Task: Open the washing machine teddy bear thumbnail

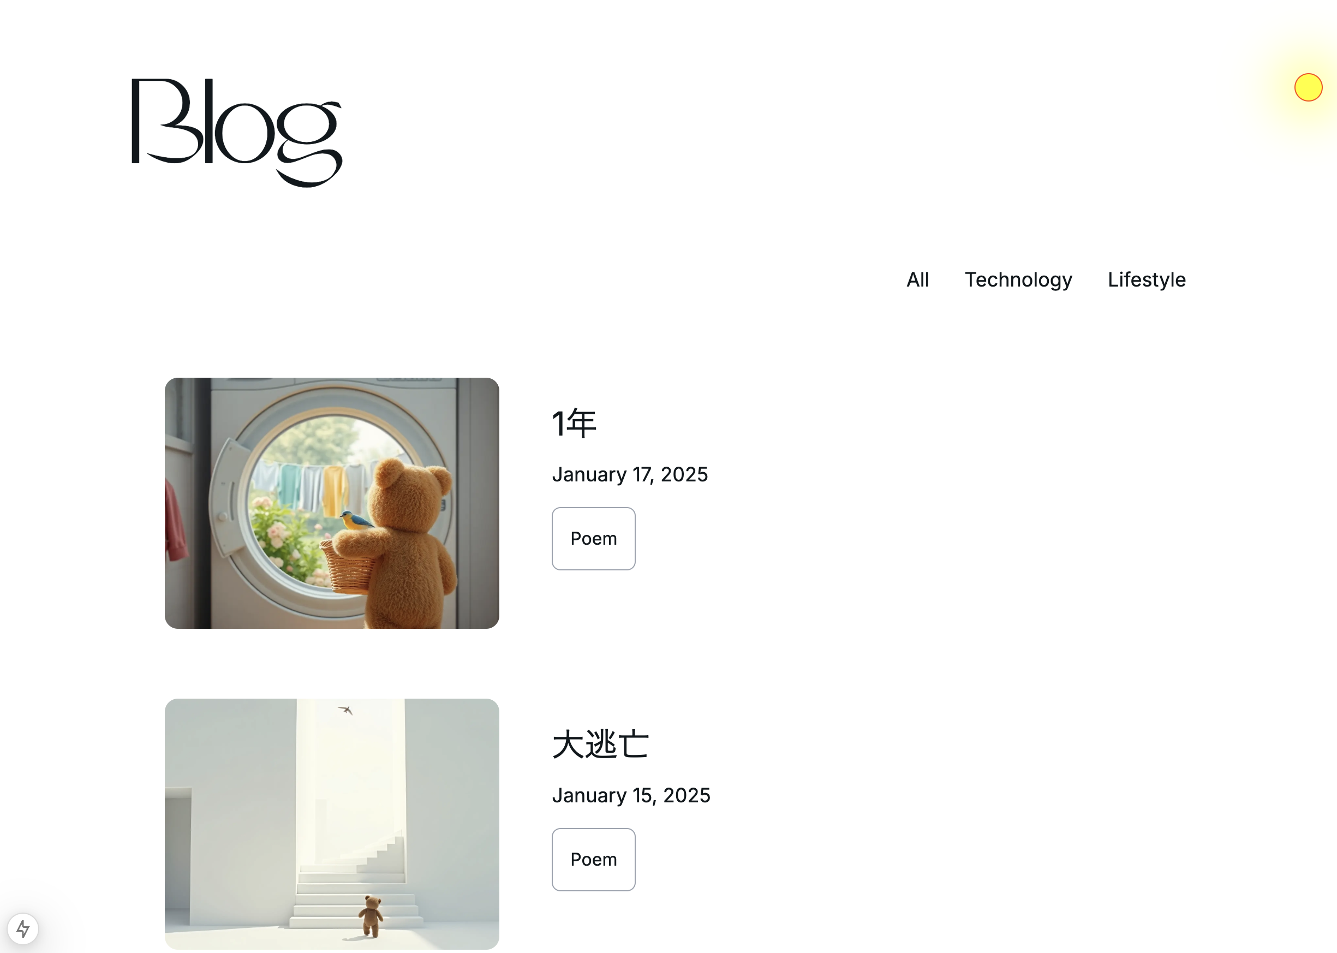Action: (x=331, y=503)
